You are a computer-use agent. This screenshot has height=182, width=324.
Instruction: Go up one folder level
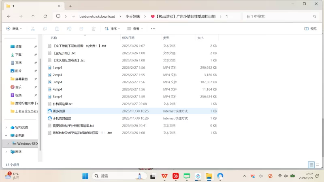click(33, 16)
